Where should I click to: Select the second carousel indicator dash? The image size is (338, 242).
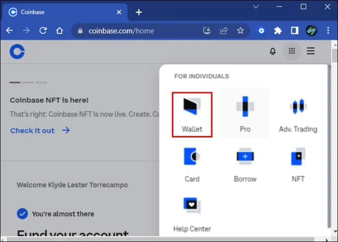28,82
